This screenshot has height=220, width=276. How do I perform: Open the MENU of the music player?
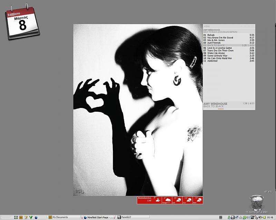click(x=207, y=26)
